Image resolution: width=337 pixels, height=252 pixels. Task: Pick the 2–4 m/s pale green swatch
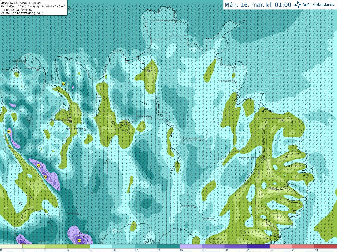coord(34,246)
